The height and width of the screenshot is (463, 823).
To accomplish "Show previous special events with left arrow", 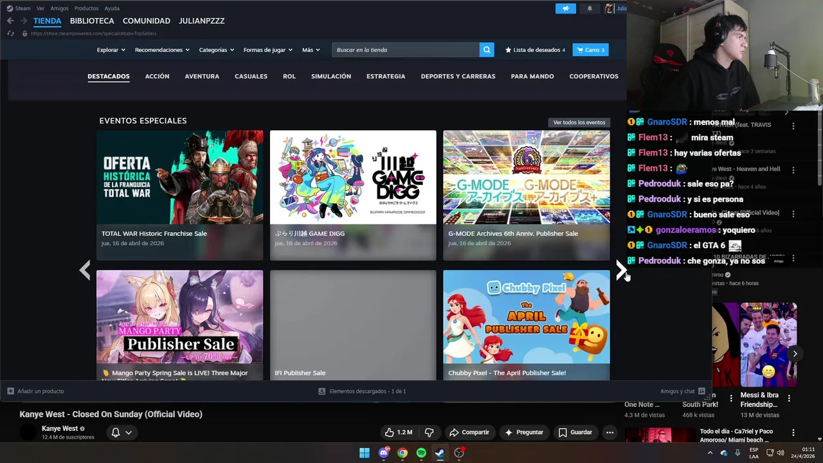I will tap(85, 270).
